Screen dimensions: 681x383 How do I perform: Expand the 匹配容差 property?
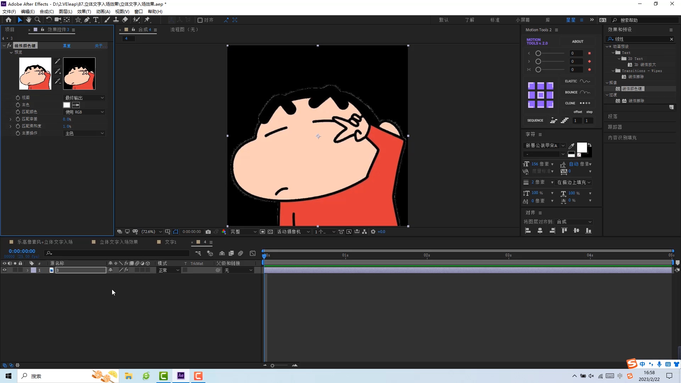pyautogui.click(x=10, y=119)
